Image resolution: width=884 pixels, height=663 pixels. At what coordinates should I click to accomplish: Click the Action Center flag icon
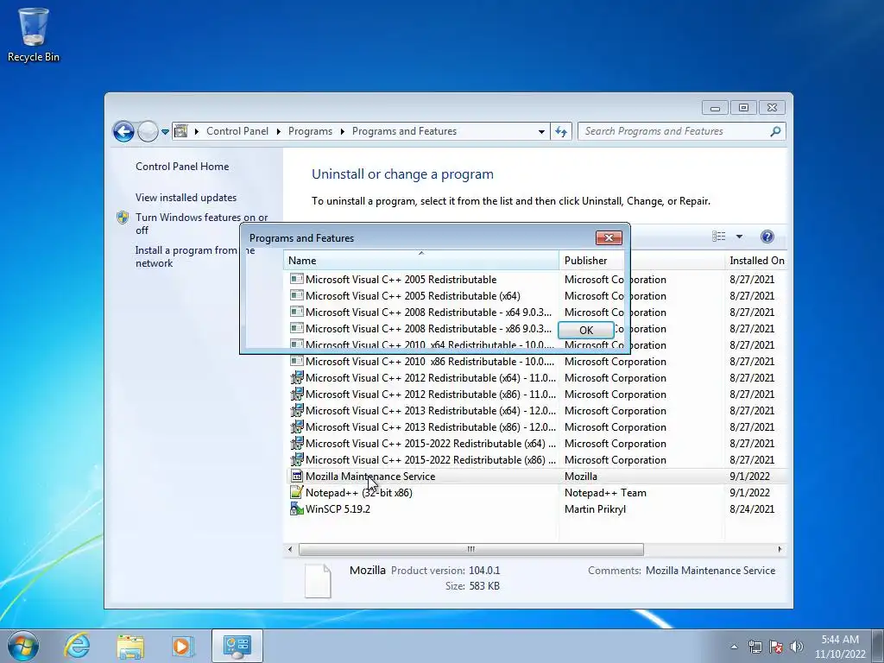[x=776, y=647]
